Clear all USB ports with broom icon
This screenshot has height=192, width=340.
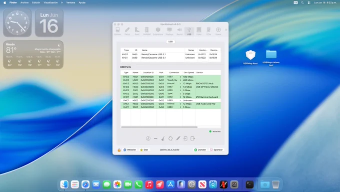click(163, 138)
